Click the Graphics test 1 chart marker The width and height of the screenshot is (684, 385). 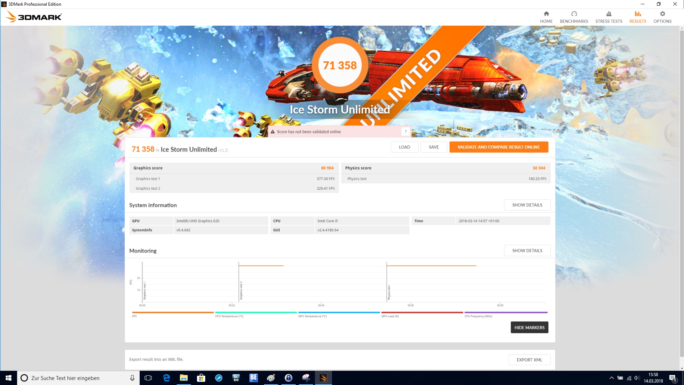pos(145,291)
